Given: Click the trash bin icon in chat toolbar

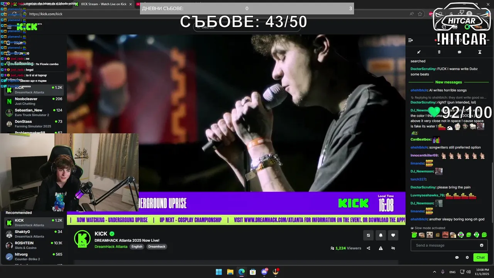Looking at the screenshot, I should pyautogui.click(x=439, y=52).
